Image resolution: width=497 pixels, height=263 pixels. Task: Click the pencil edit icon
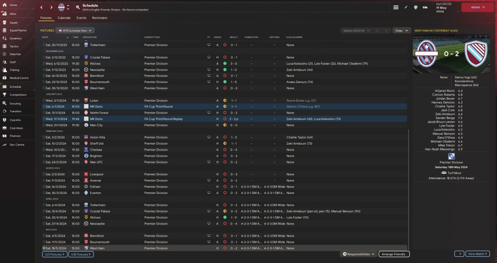point(406,7)
